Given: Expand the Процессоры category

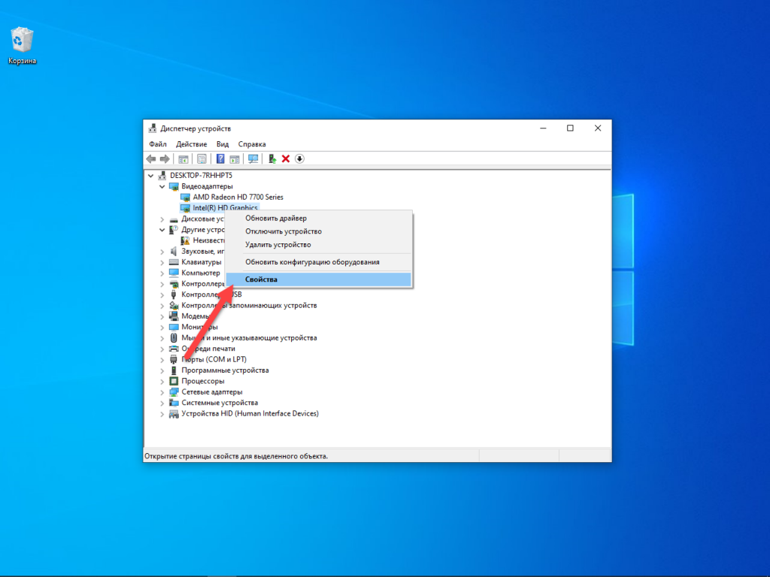Looking at the screenshot, I should pyautogui.click(x=162, y=381).
